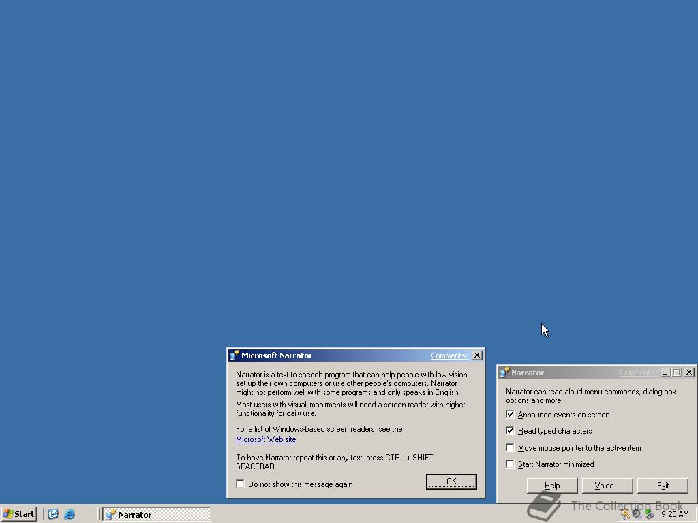The image size is (698, 523).
Task: Click the Narrator taskbar button
Action: pos(157,515)
